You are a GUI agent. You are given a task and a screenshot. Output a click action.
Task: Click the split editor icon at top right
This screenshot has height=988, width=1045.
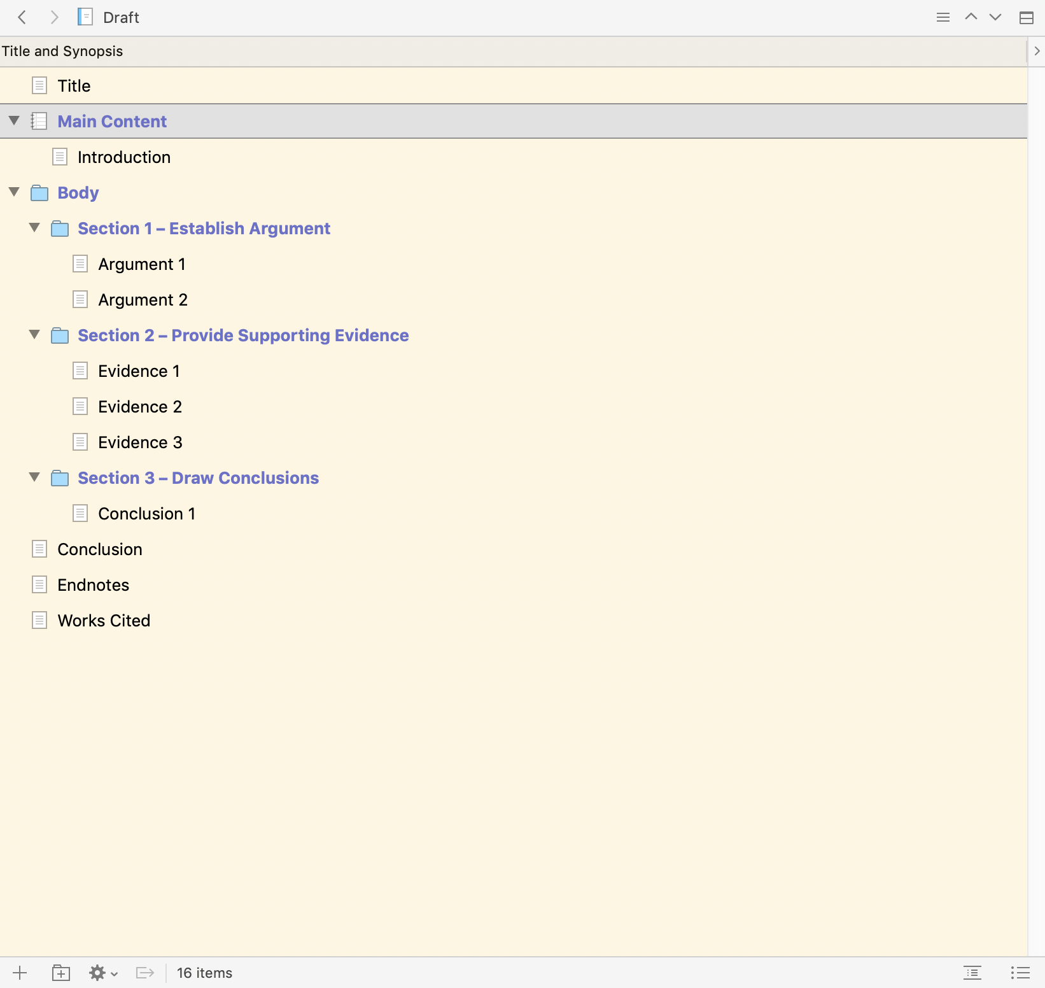click(1026, 17)
